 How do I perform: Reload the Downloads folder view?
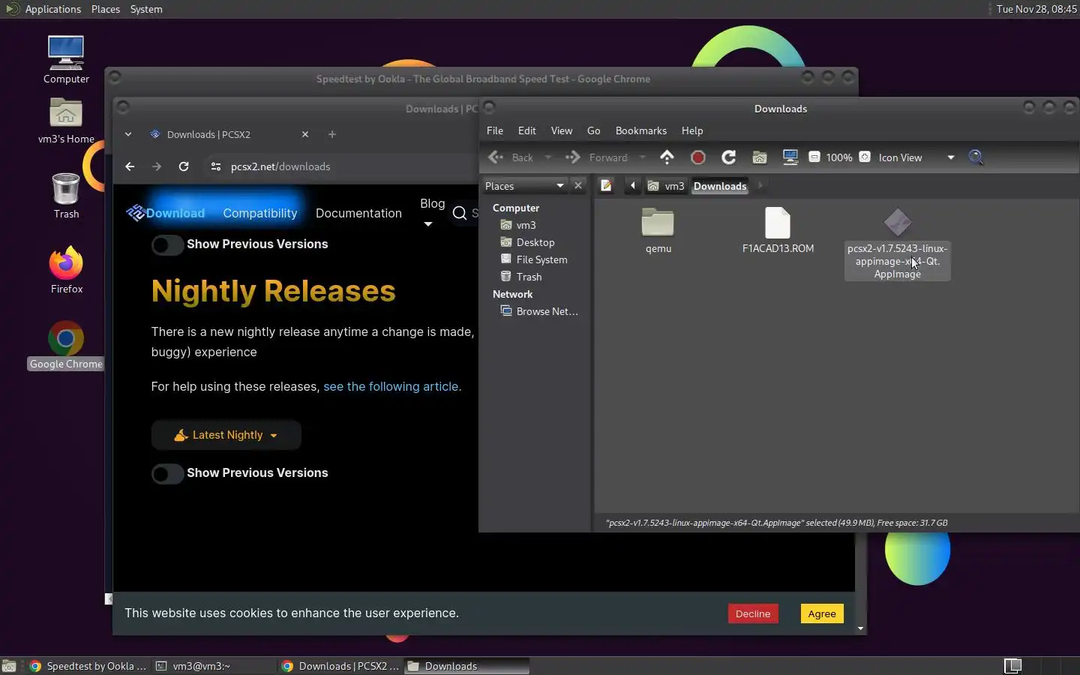pyautogui.click(x=728, y=157)
